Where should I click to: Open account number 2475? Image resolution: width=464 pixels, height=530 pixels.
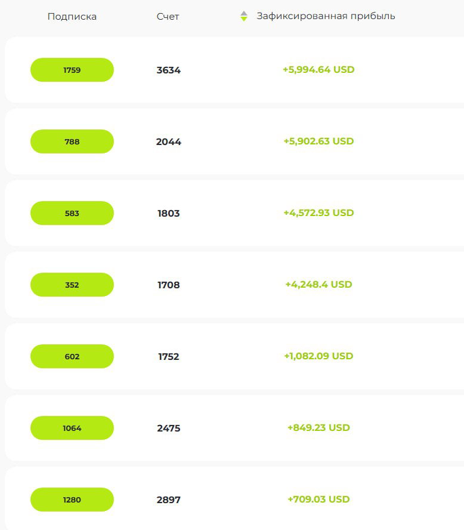[x=169, y=428]
